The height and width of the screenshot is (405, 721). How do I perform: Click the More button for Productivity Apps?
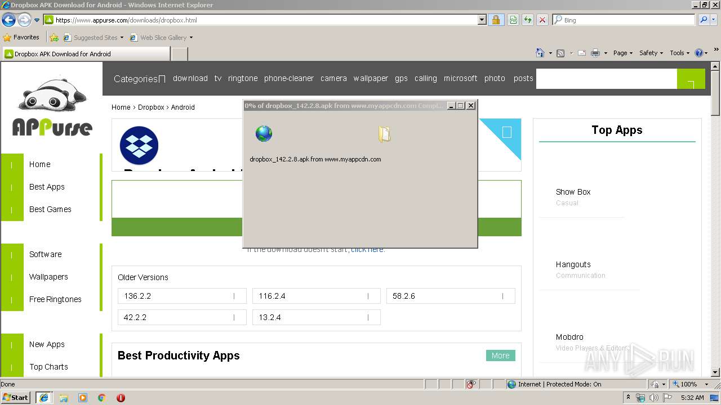(500, 355)
